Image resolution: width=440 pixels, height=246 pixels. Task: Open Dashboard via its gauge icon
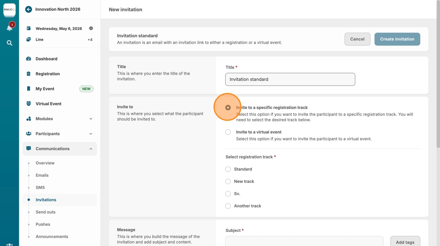(29, 59)
